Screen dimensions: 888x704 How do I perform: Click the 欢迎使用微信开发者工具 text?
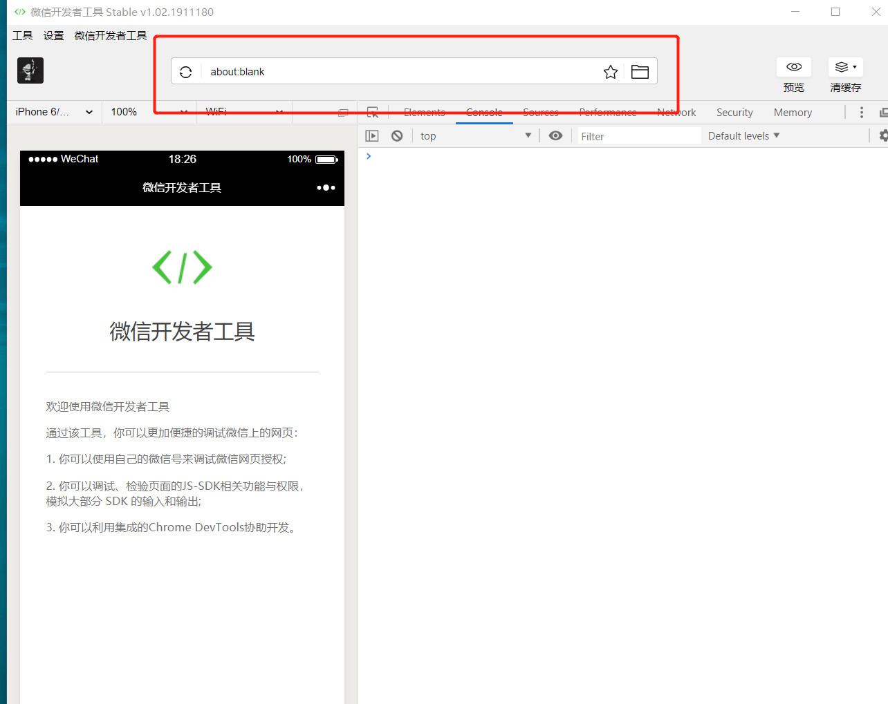[x=108, y=407]
